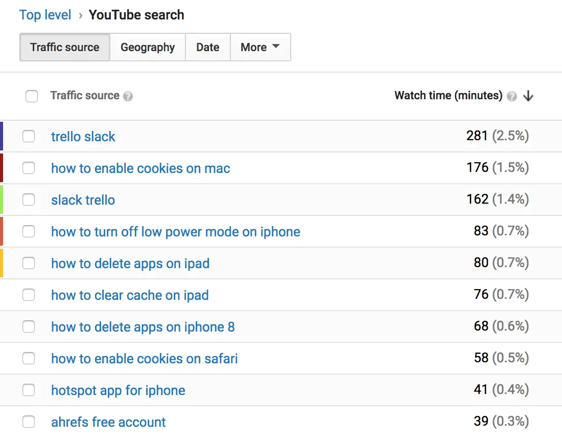Switch to the Date tab

(207, 47)
